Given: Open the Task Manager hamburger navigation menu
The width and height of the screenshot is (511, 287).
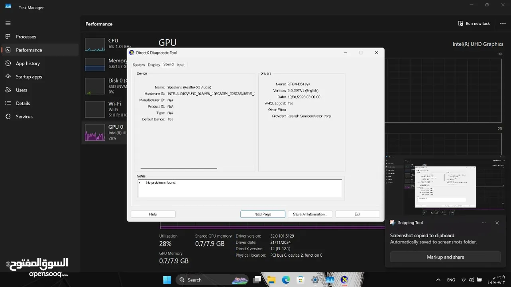Looking at the screenshot, I should [x=8, y=23].
